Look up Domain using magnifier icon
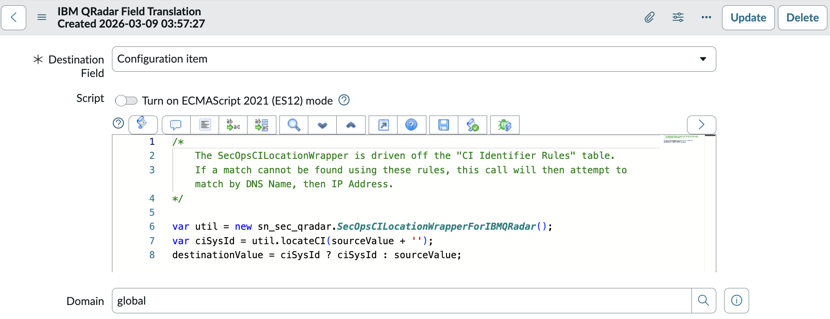Screen dimensions: 830x319 (704, 301)
